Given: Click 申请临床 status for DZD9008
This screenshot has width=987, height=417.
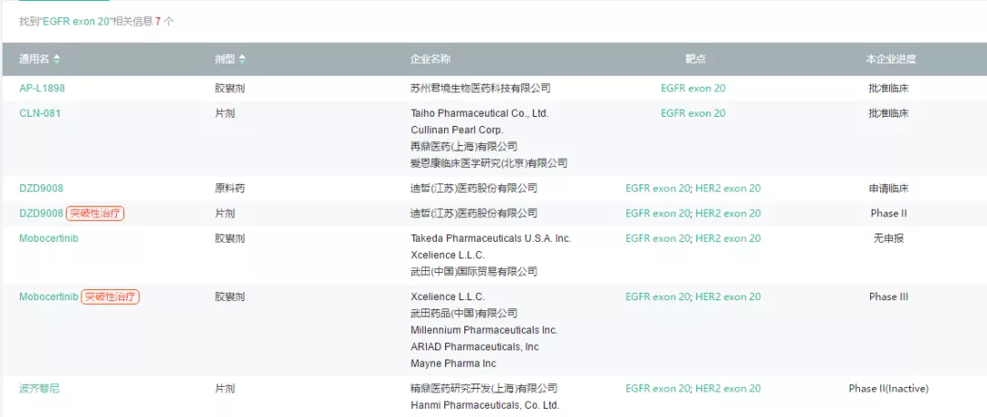Looking at the screenshot, I should click(x=889, y=188).
